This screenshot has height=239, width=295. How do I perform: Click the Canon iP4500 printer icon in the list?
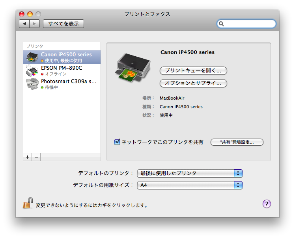[32, 57]
